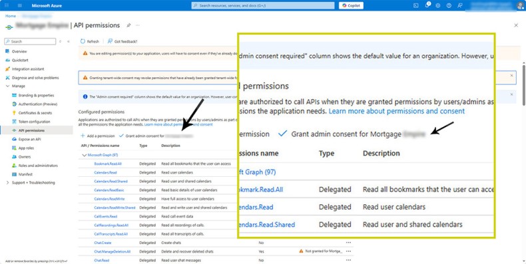
Task: Click the 'API / Permissions name' column header
Action: coord(100,146)
